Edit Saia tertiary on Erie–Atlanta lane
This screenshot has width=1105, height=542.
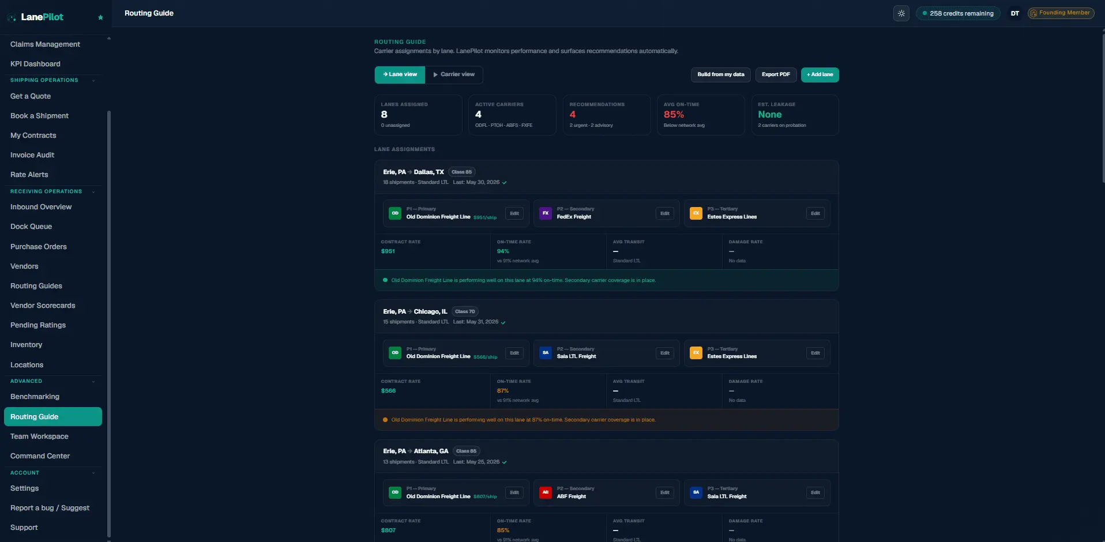[x=815, y=492]
